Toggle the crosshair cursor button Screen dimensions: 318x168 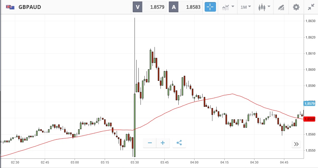(x=210, y=7)
